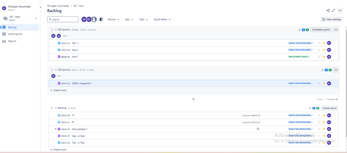Show more assignees in OG Sprint 6

pyautogui.click(x=59, y=76)
